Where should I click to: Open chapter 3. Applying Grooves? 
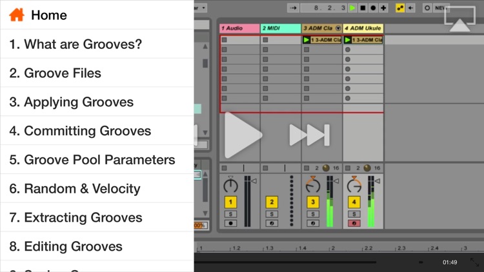click(97, 102)
